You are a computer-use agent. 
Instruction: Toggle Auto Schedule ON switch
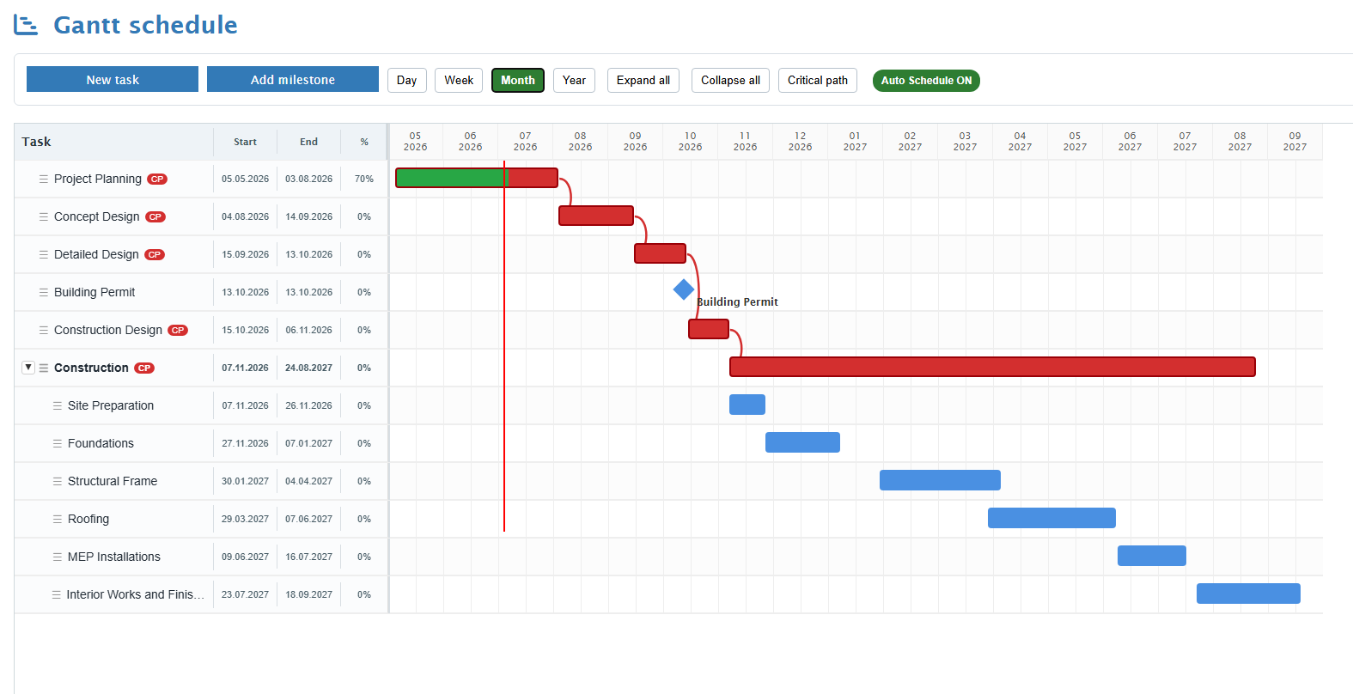926,81
